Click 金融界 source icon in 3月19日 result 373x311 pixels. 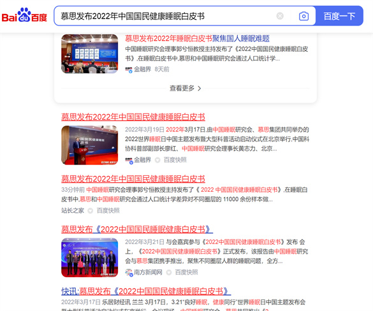pos(129,160)
